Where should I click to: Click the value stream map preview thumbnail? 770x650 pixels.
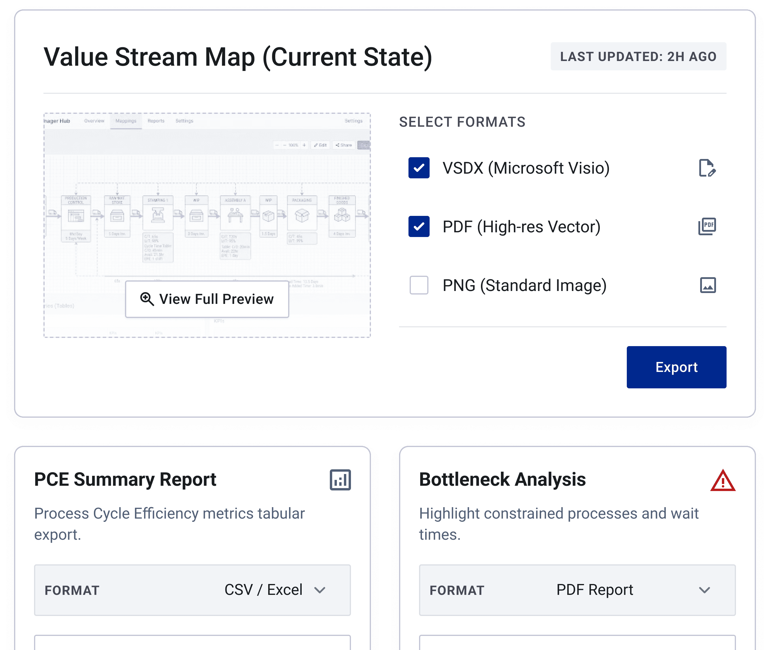click(x=207, y=225)
